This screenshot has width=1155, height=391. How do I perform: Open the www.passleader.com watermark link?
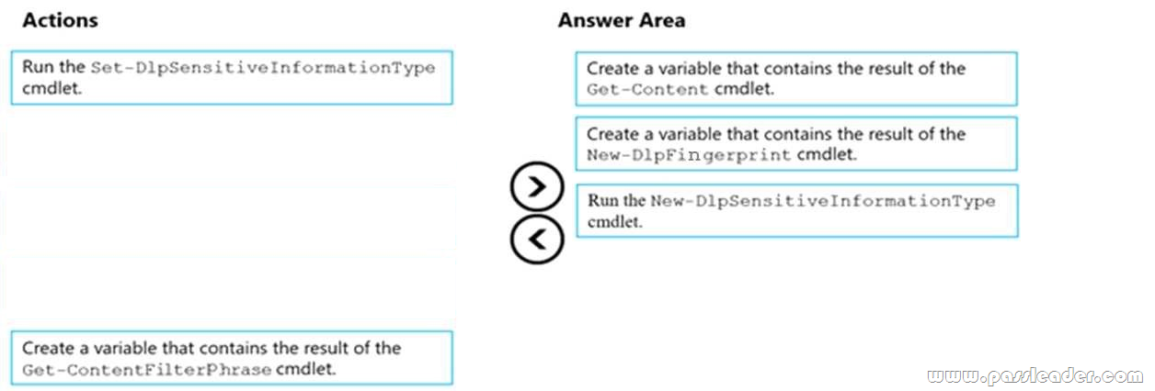pyautogui.click(x=1035, y=375)
